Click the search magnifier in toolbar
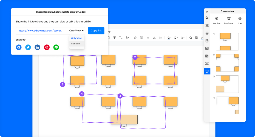 click(x=191, y=38)
